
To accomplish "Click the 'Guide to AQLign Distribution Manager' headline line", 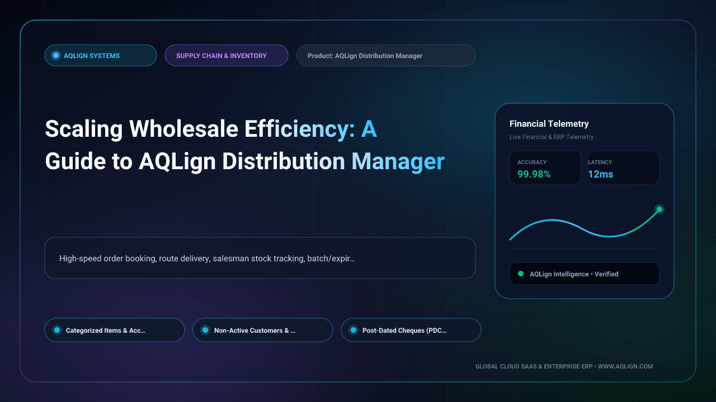I will tap(245, 161).
